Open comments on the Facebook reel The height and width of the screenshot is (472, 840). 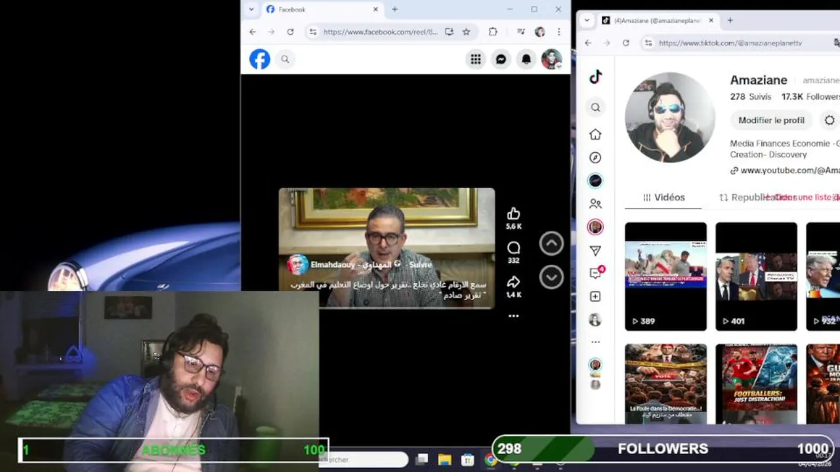point(514,248)
